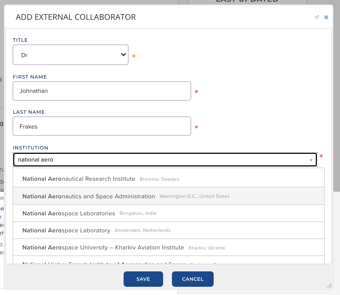This screenshot has width=340, height=295.
Task: Click the Last Name field containing Frakes
Action: click(x=102, y=126)
